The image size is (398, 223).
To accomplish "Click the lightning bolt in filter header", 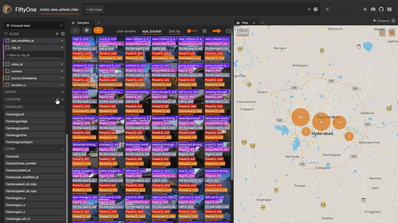I will point(57,34).
